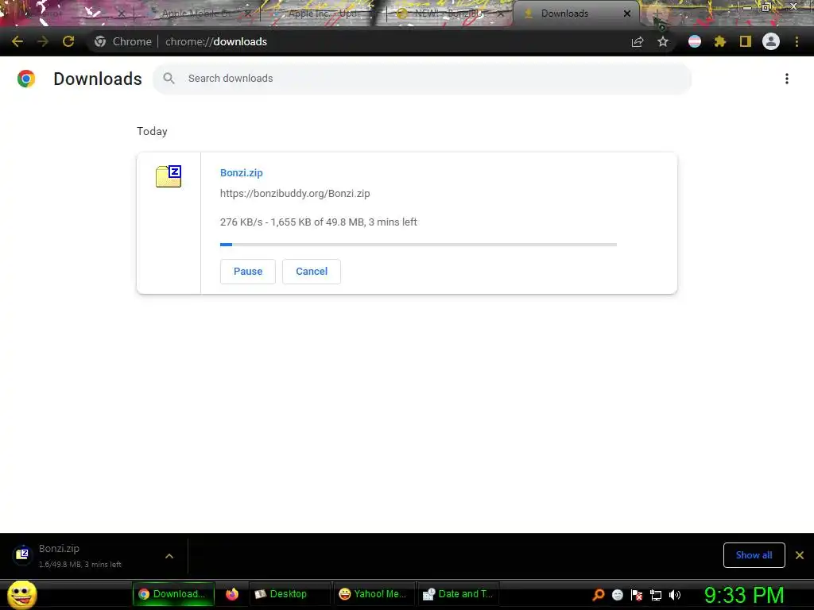The height and width of the screenshot is (610, 814).
Task: Click the network tray icon
Action: pos(656,595)
